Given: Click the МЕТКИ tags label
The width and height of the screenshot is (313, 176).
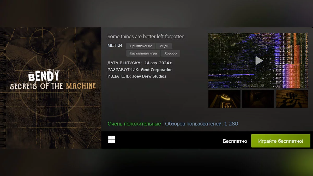Looking at the screenshot, I should coord(115,45).
